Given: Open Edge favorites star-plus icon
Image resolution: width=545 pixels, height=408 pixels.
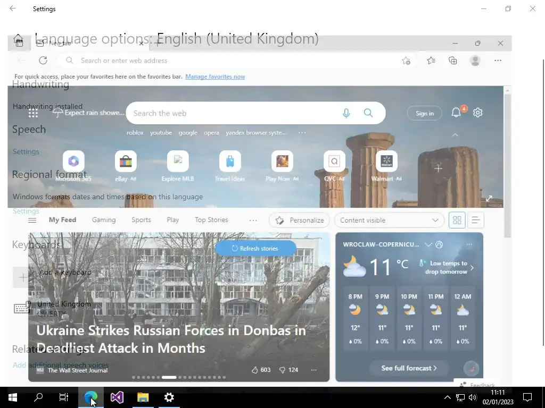Looking at the screenshot, I should coord(406,61).
